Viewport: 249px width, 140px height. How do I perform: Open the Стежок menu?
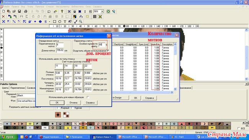tap(50, 7)
